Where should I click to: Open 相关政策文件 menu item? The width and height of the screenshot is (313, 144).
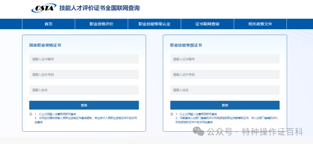[260, 24]
